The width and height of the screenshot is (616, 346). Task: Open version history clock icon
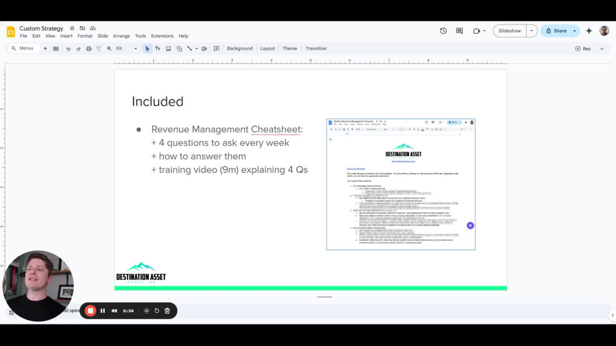pos(443,31)
